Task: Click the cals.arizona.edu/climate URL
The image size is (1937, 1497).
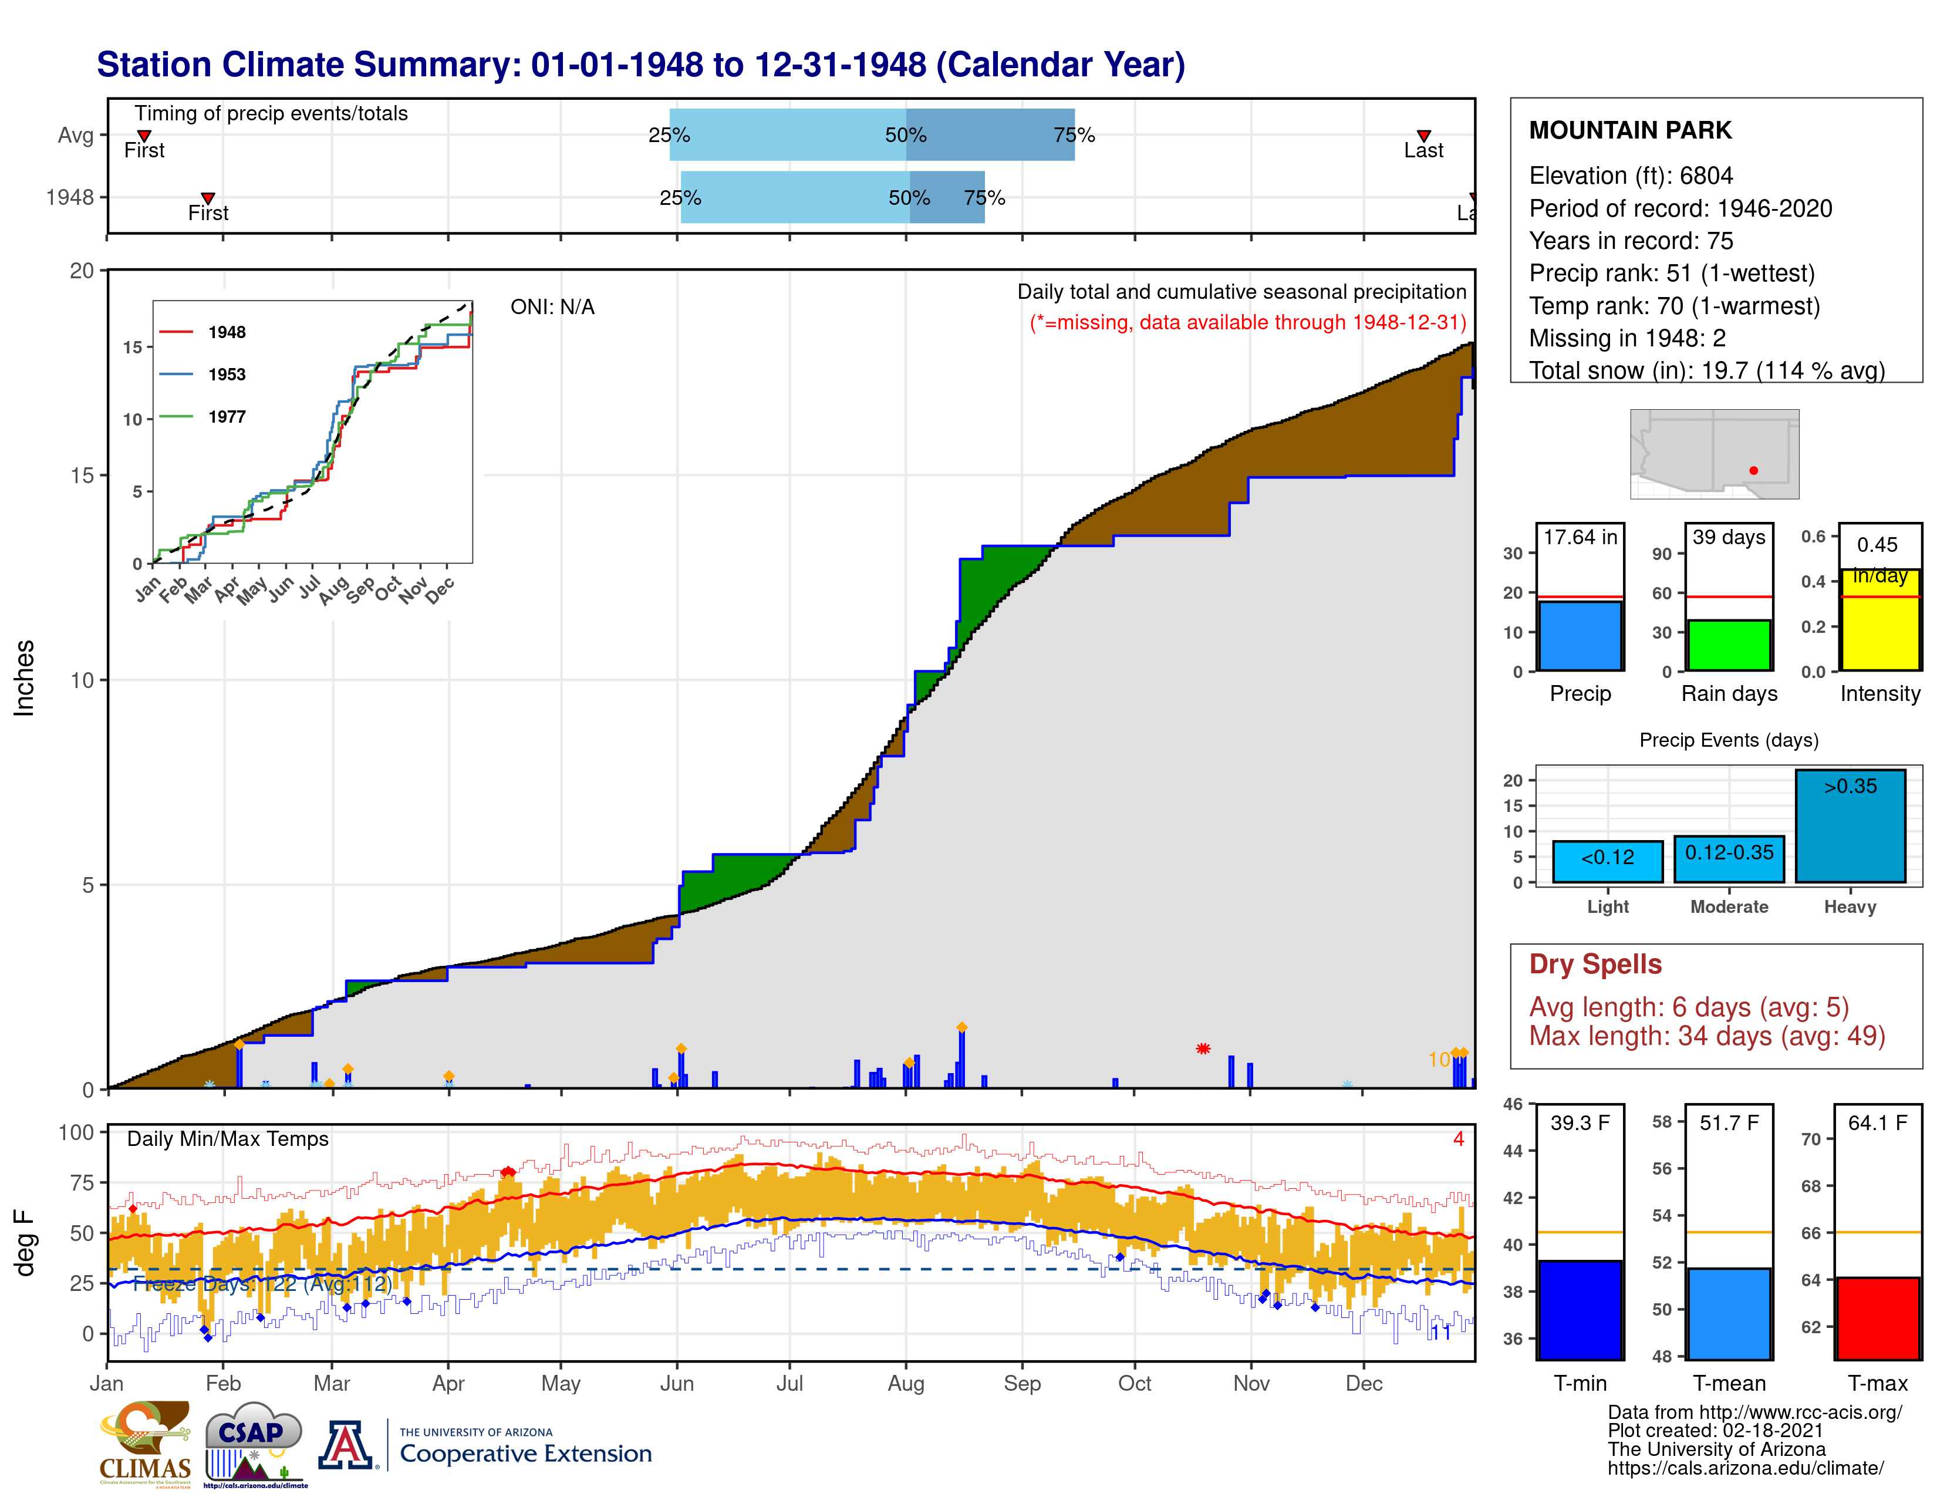Action: point(1746,1468)
